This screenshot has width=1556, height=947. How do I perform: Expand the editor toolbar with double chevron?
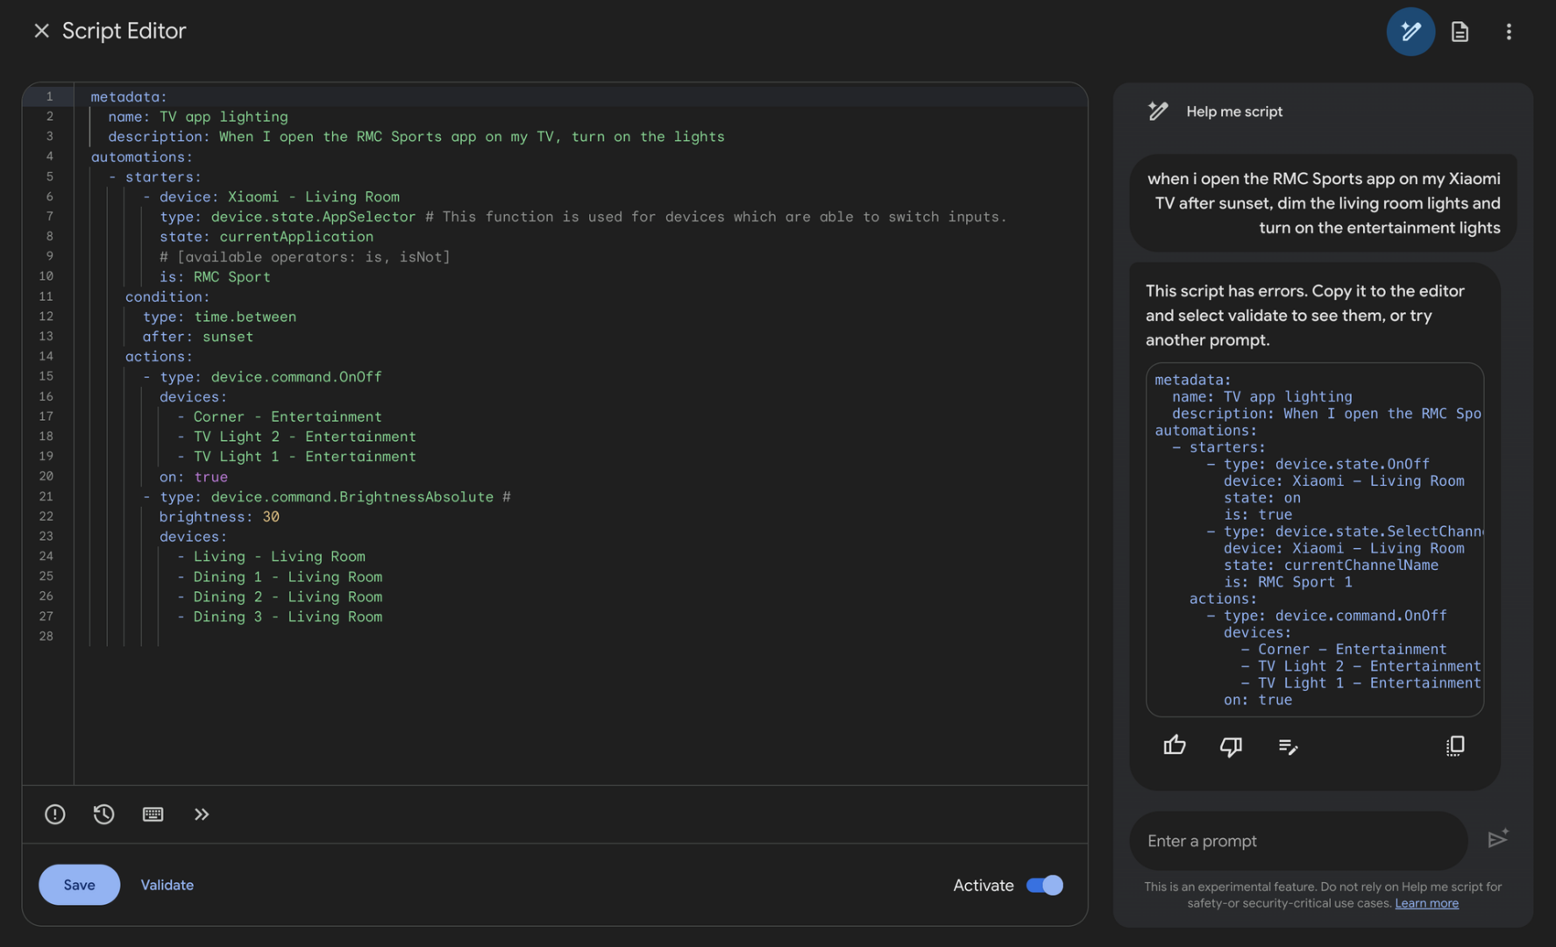click(x=202, y=814)
